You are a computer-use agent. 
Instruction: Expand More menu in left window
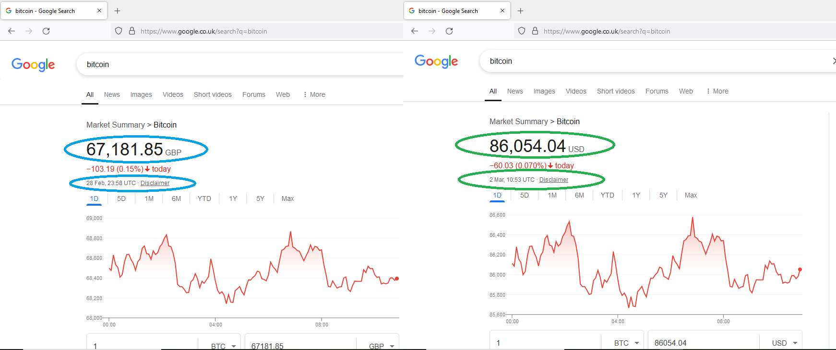pos(314,94)
